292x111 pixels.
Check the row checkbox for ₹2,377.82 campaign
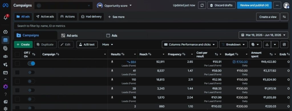point(17,72)
